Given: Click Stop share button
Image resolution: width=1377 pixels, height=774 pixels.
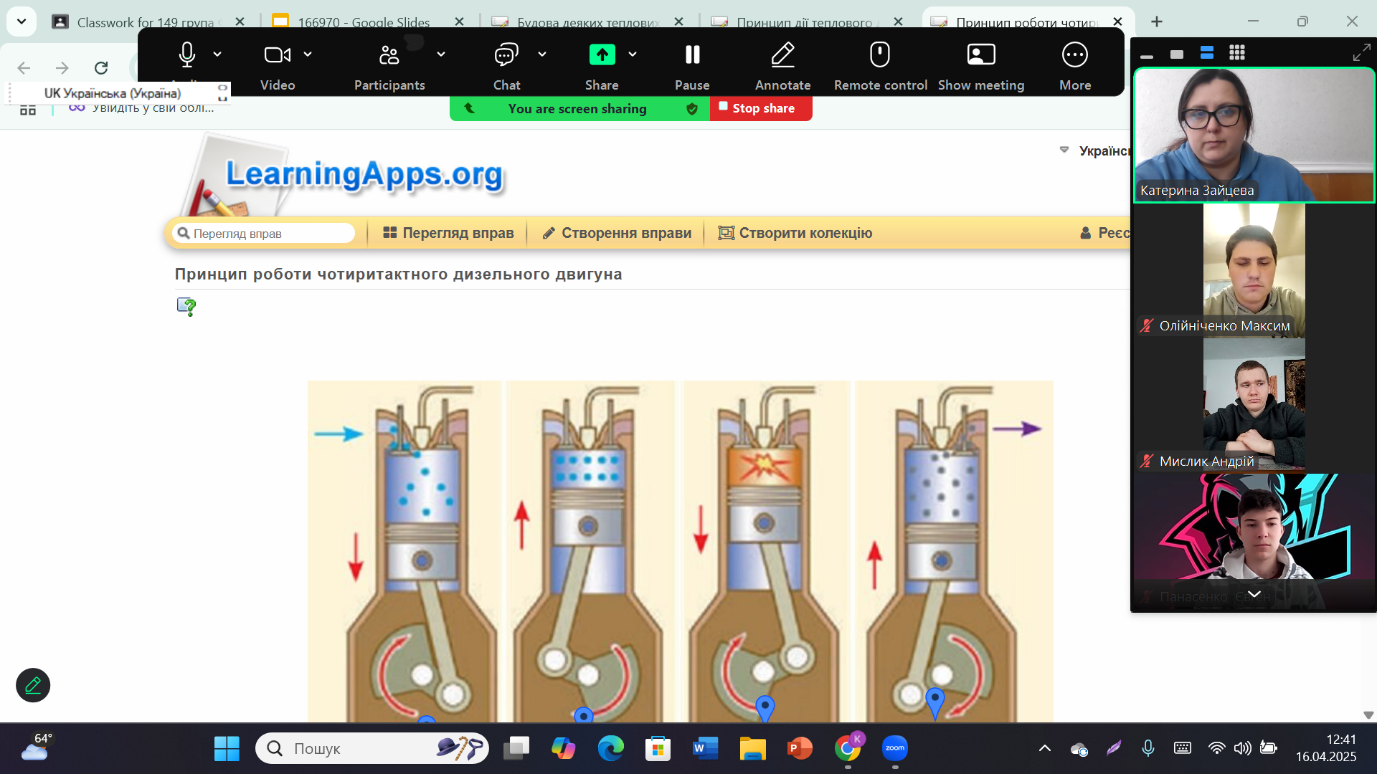Looking at the screenshot, I should (x=761, y=108).
